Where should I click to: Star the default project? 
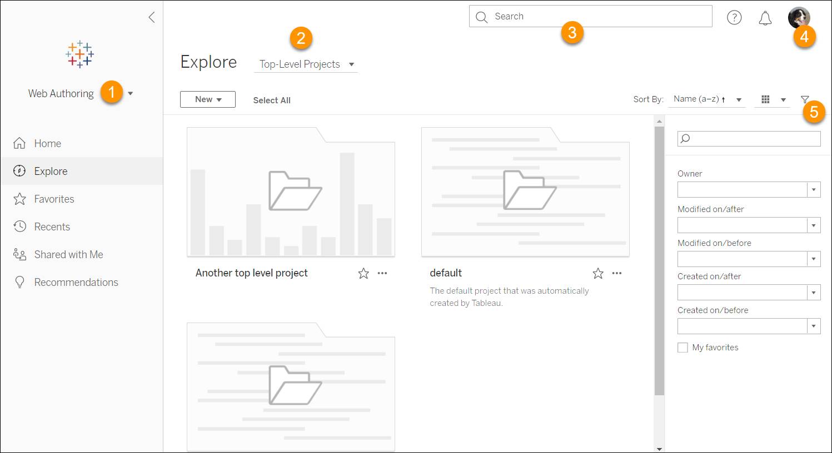pyautogui.click(x=597, y=273)
